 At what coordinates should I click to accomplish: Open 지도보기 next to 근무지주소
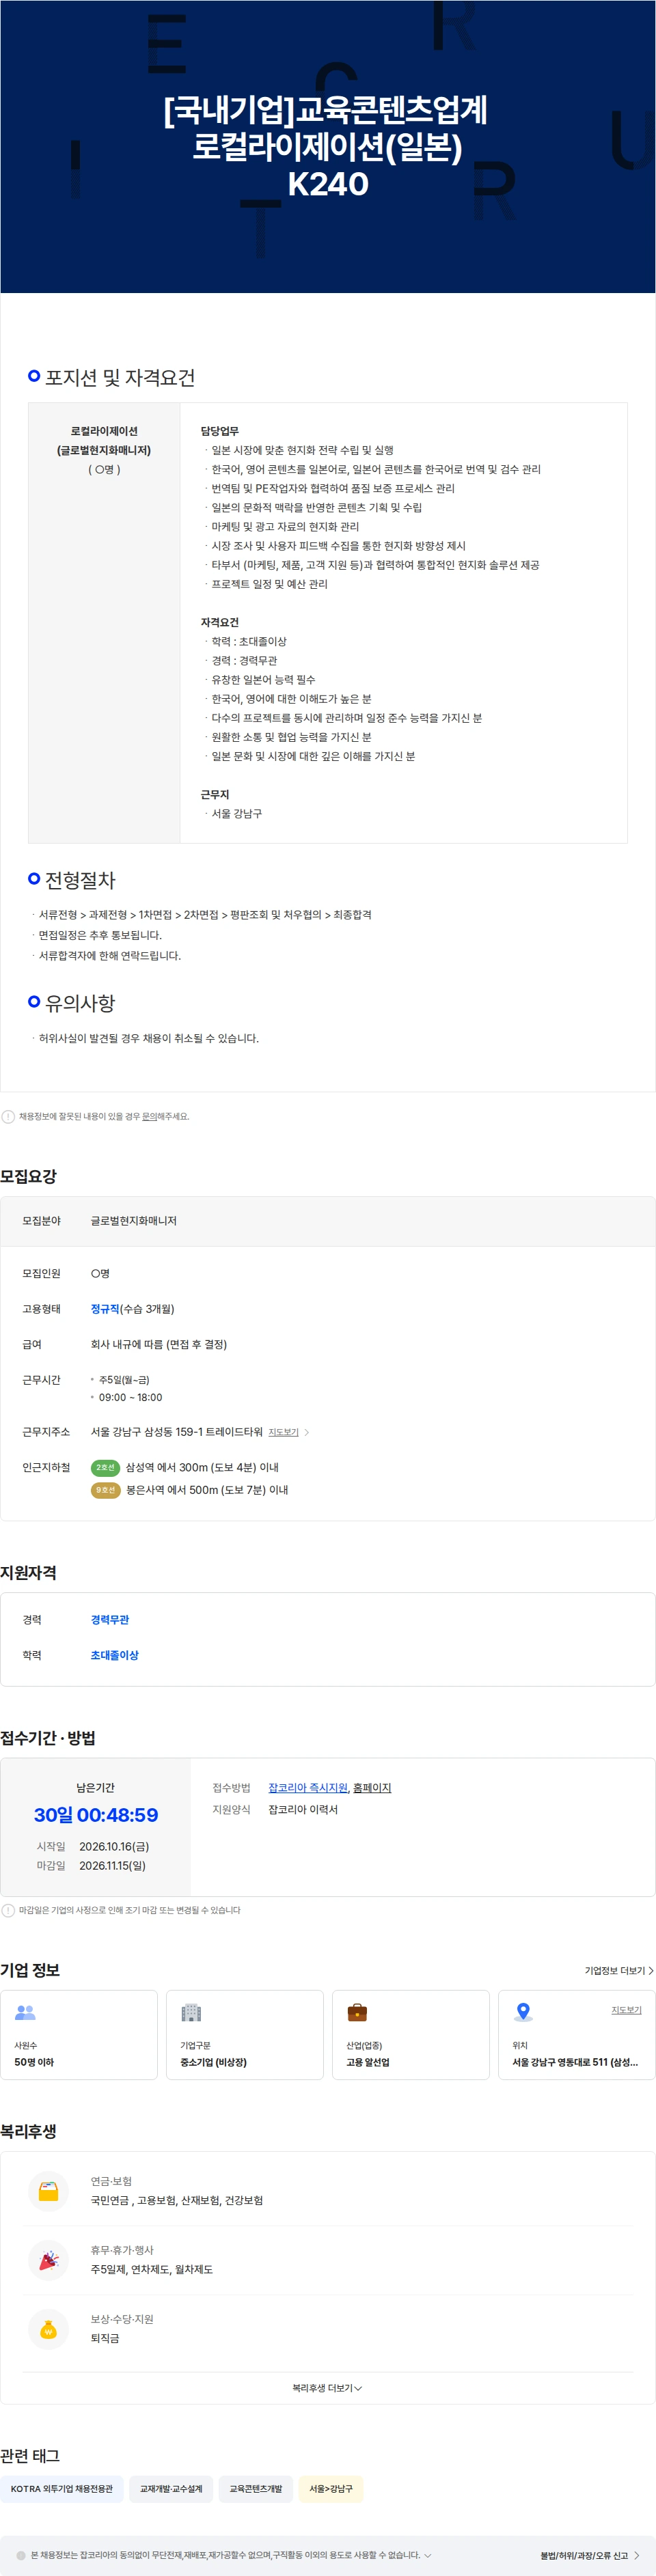(283, 1432)
